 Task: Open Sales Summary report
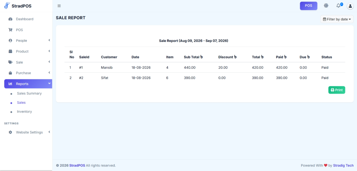pos(29,94)
